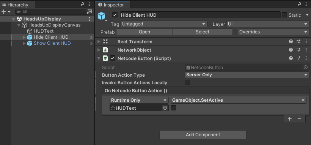Toggle the GameObject active checkbox
The image size is (311, 145).
[x=115, y=15]
